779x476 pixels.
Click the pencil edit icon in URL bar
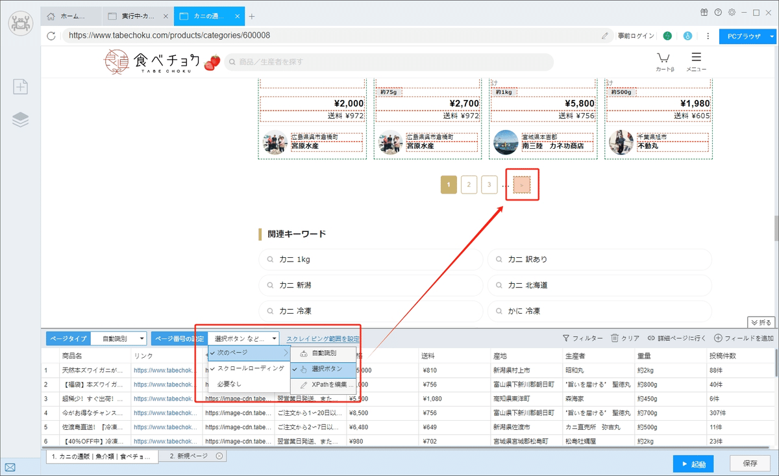tap(605, 36)
